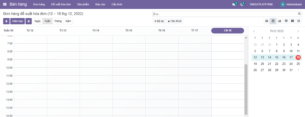Screen dimensions: 305x117
Task: Click the Hôm nay button
Action: 18,21
